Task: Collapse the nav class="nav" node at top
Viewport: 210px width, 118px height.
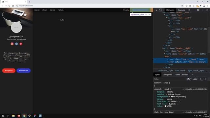Action: (164, 15)
